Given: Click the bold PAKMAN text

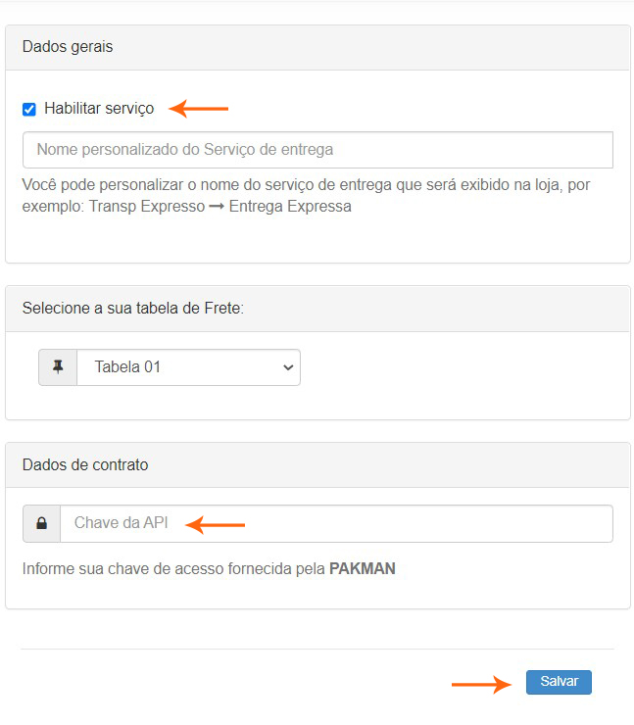Looking at the screenshot, I should [362, 568].
